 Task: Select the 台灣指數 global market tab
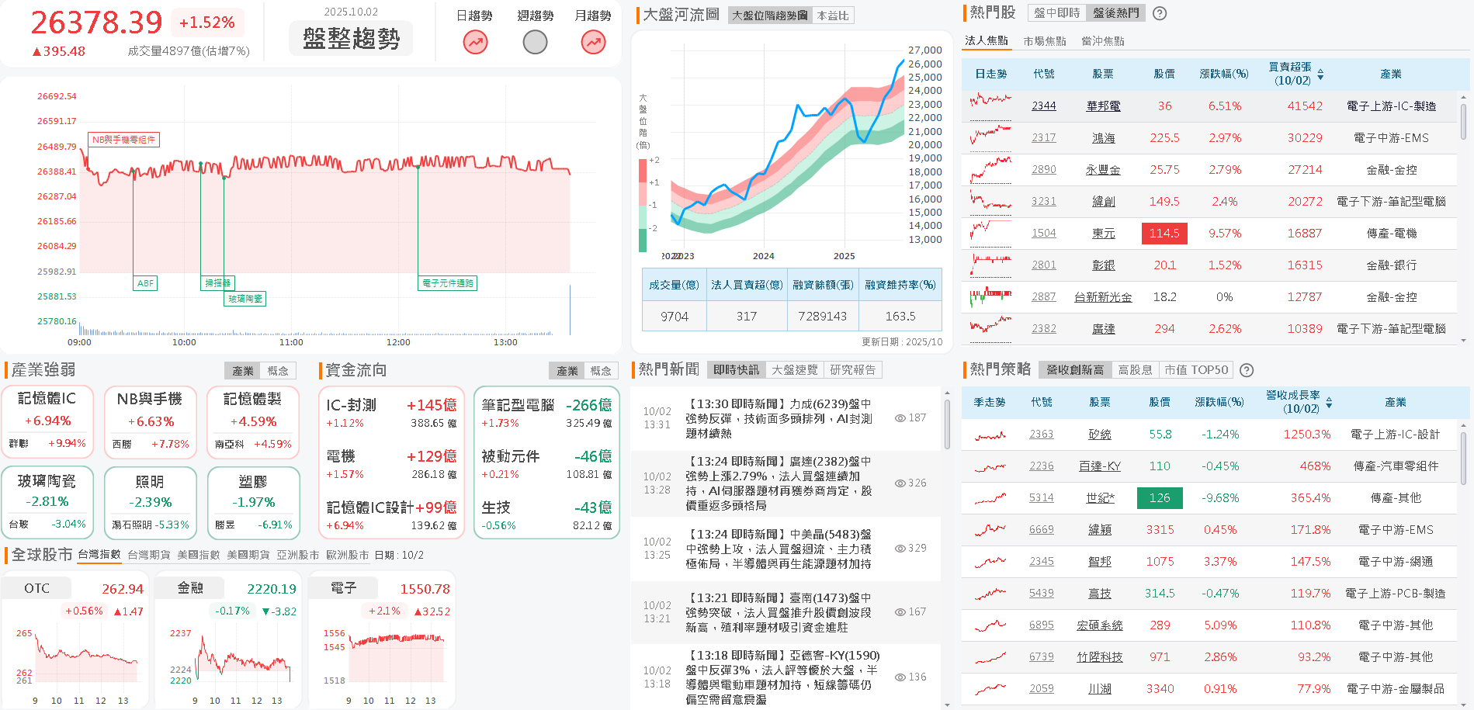coord(99,555)
